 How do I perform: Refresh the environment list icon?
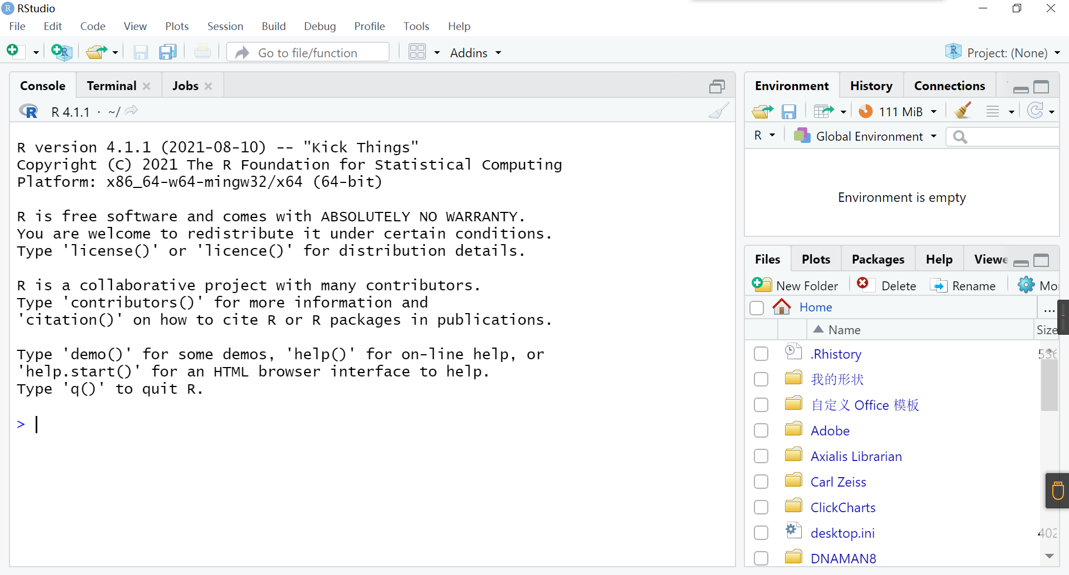point(1035,111)
